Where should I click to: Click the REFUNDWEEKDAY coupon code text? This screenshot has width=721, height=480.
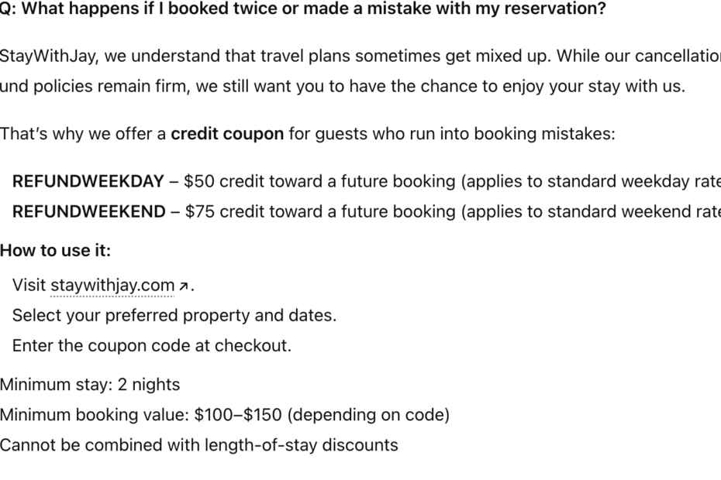[88, 181]
